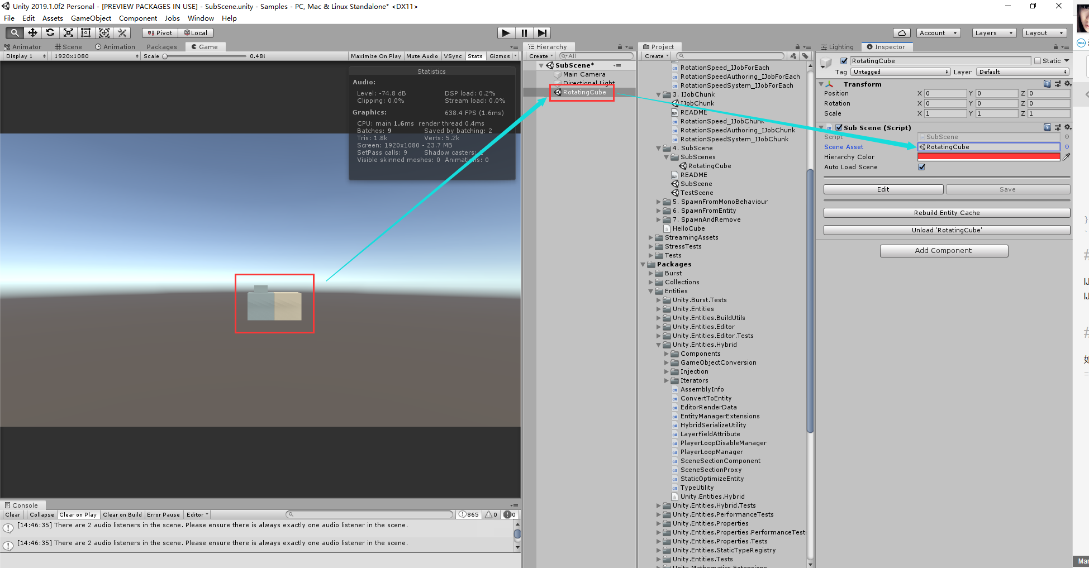Open the Tag dropdown
This screenshot has width=1089, height=568.
click(x=900, y=71)
